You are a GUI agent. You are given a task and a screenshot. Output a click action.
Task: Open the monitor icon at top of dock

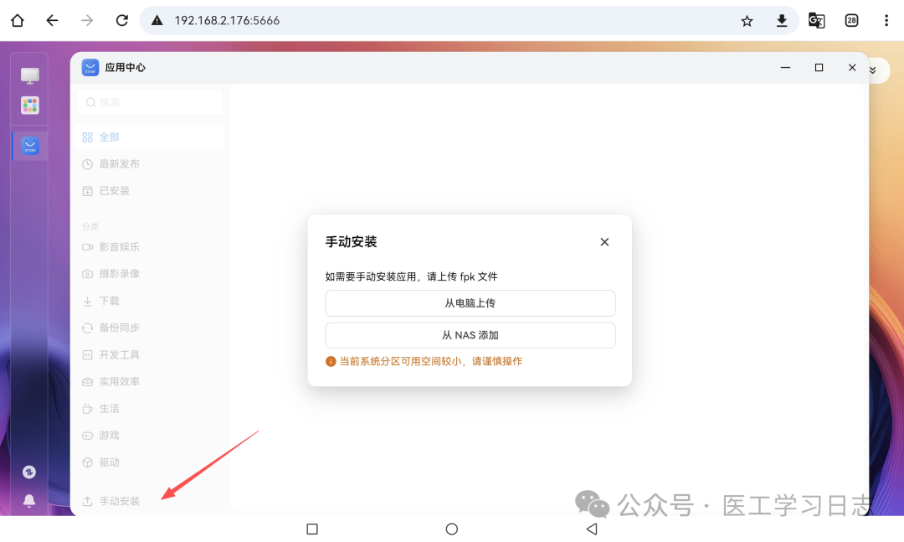pyautogui.click(x=29, y=75)
